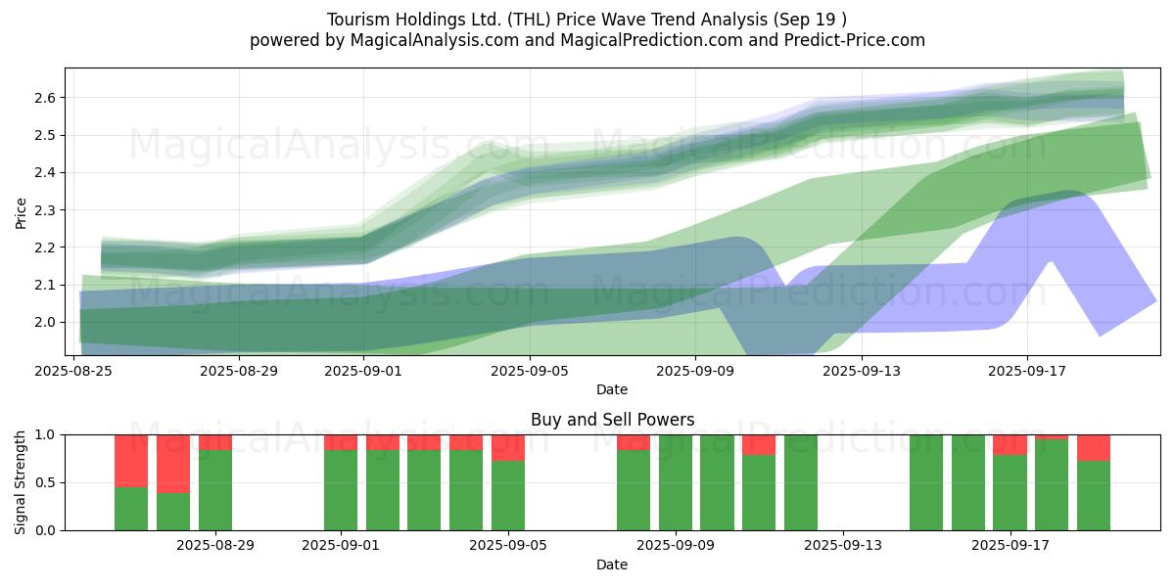
Task: Click the 2025-09-13 date tick on price chart
Action: click(x=861, y=371)
